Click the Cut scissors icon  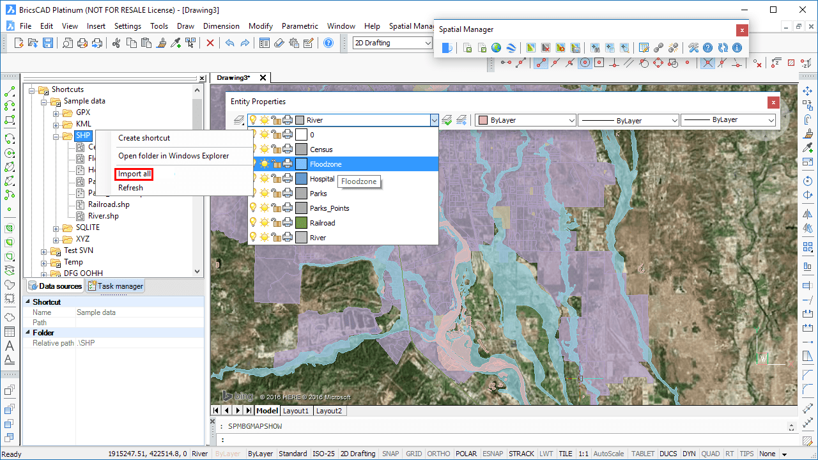click(116, 43)
